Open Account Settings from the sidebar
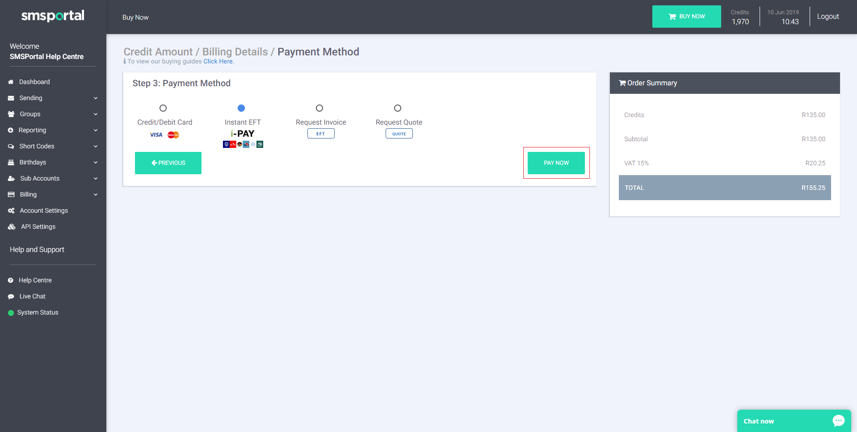The width and height of the screenshot is (857, 432). [x=11, y=210]
